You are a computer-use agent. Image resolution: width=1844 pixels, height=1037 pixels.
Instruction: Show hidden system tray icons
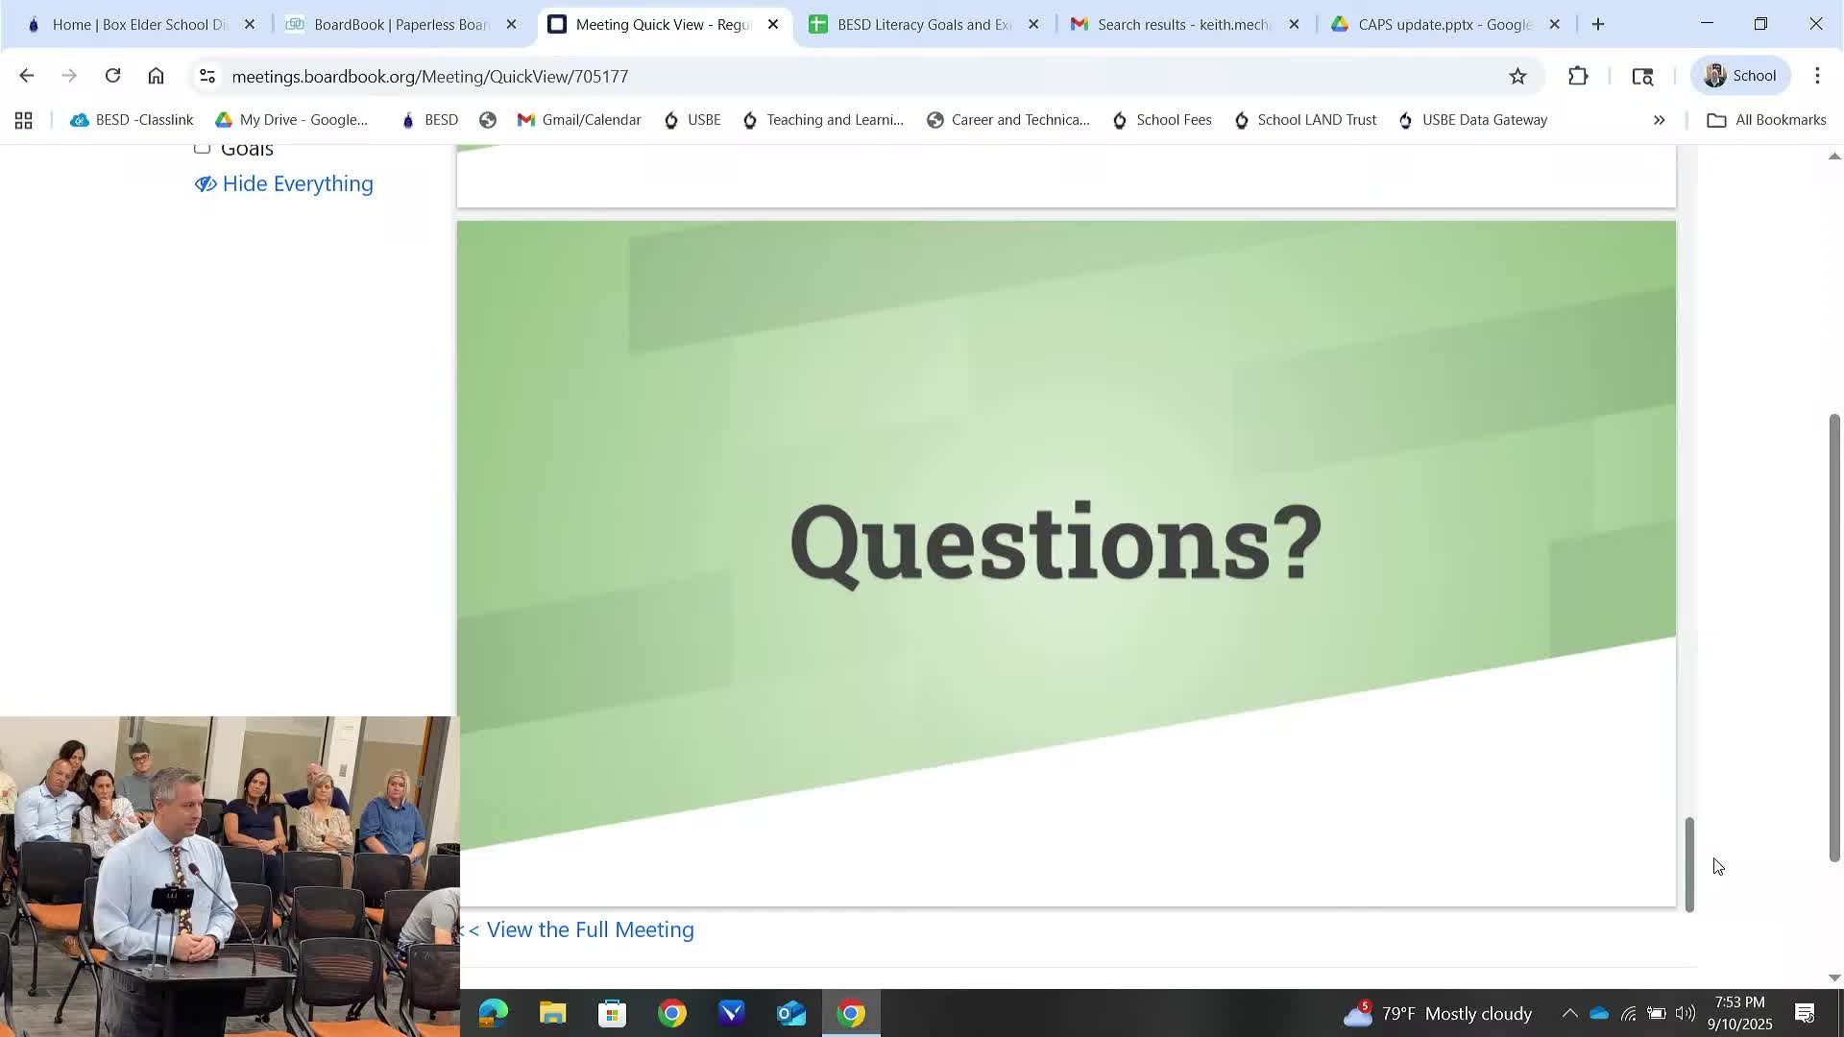pos(1568,1013)
